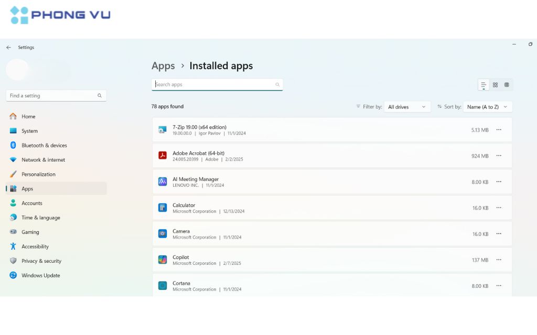This screenshot has height=335, width=537.
Task: Click the Find a setting magnifier icon
Action: 99,96
